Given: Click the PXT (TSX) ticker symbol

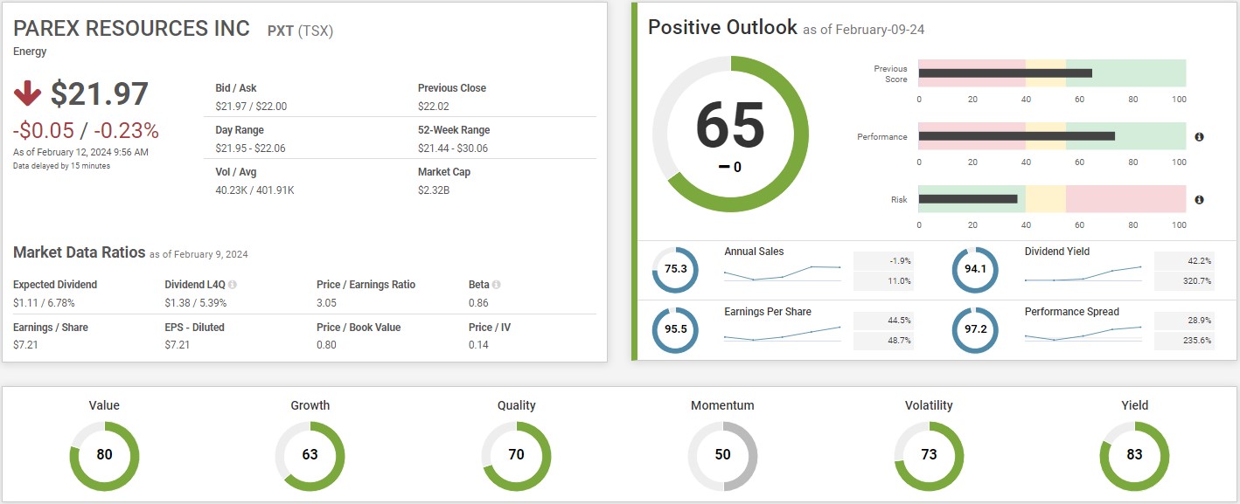Looking at the screenshot, I should [x=300, y=31].
